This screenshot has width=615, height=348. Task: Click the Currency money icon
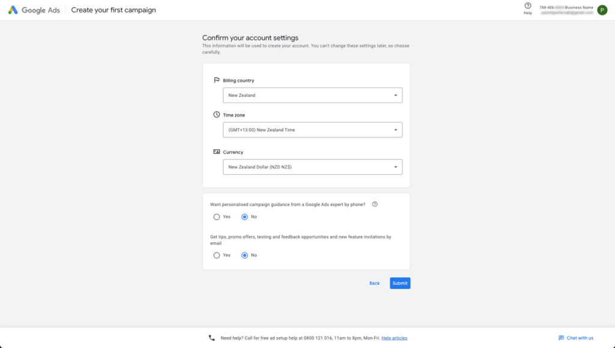[x=217, y=152]
